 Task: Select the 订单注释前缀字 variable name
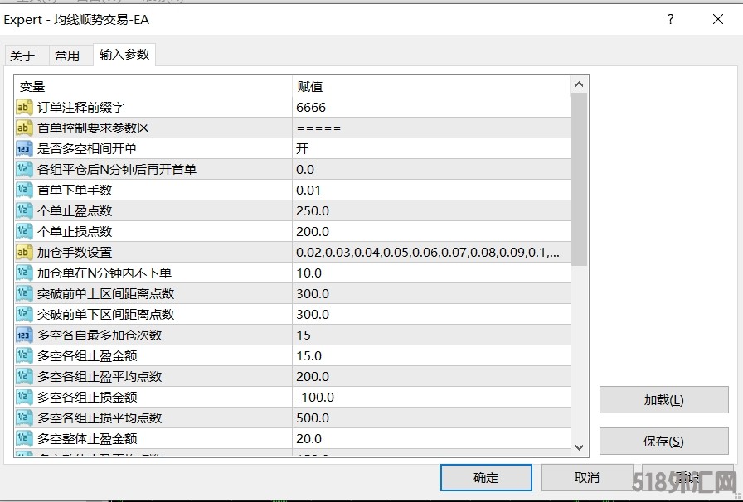tap(81, 108)
